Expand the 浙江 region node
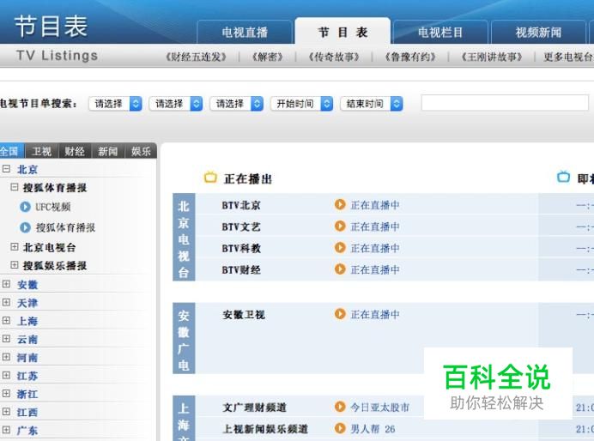 click(7, 393)
